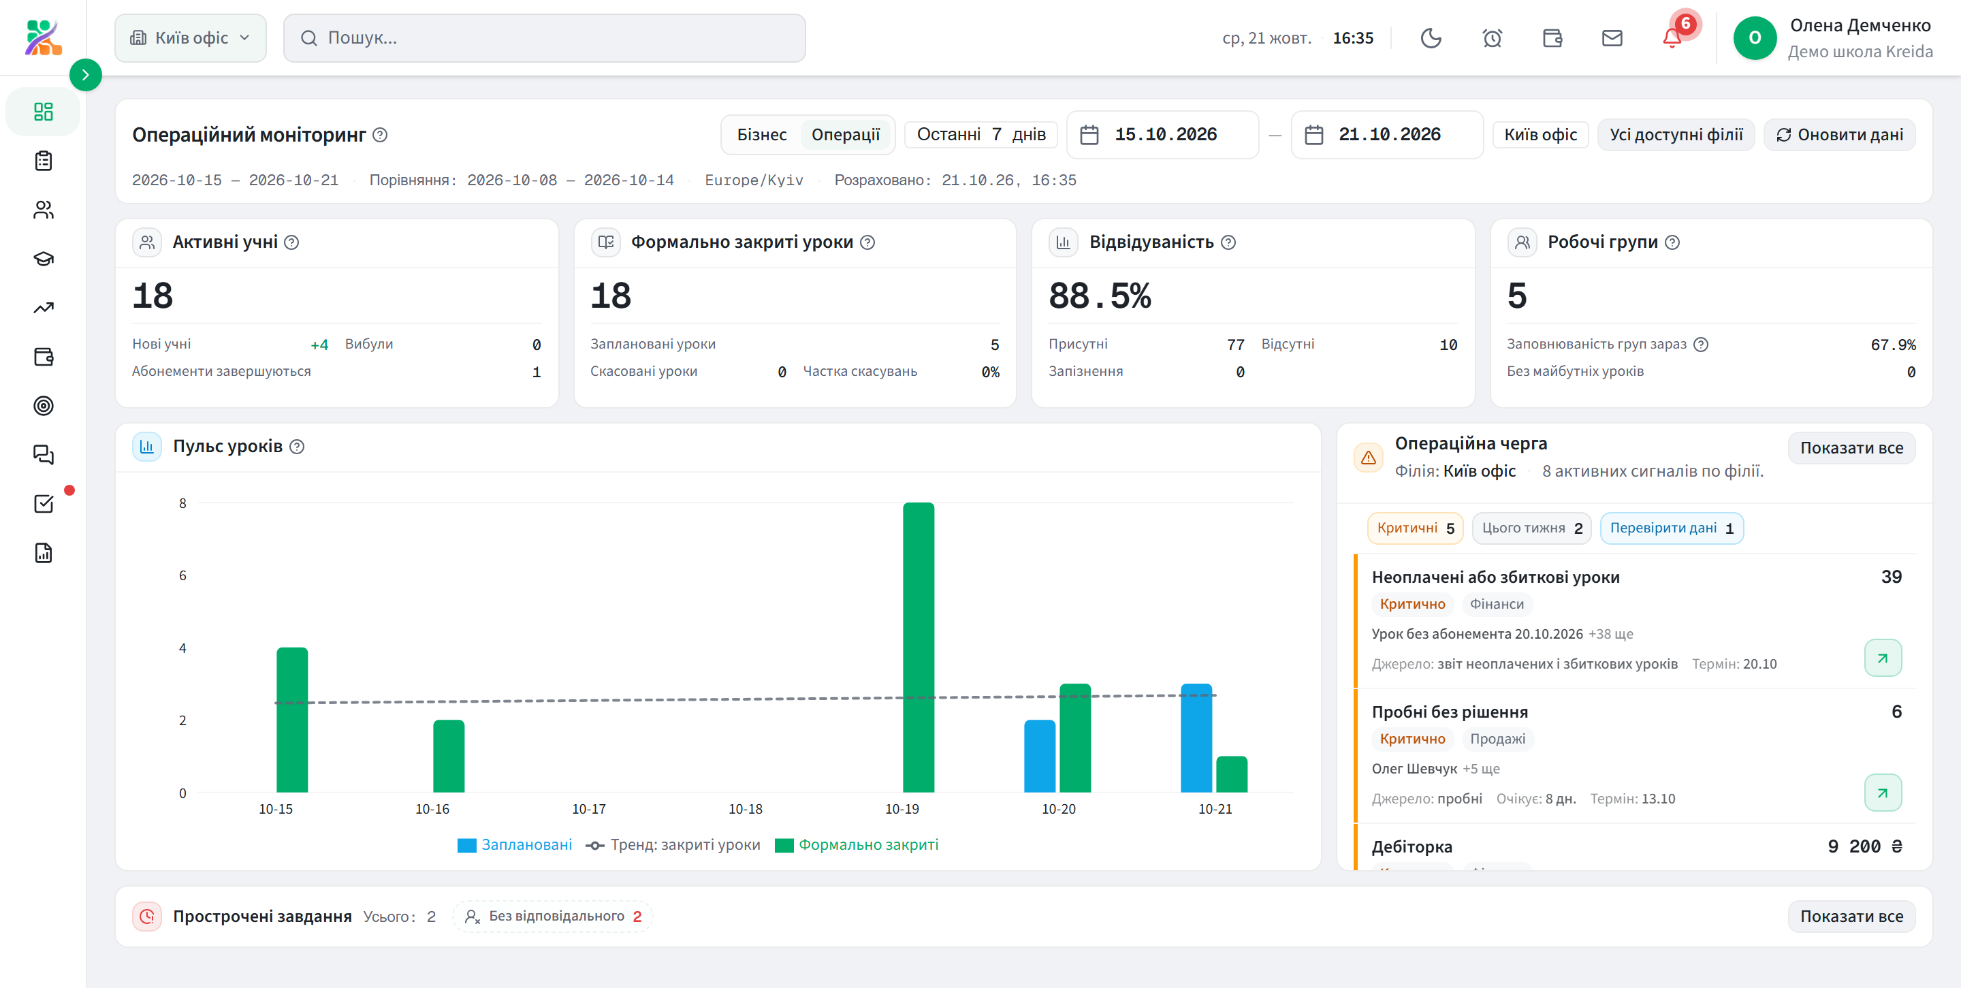Open the target goals icon in sidebar
This screenshot has height=988, width=1961.
pos(44,406)
